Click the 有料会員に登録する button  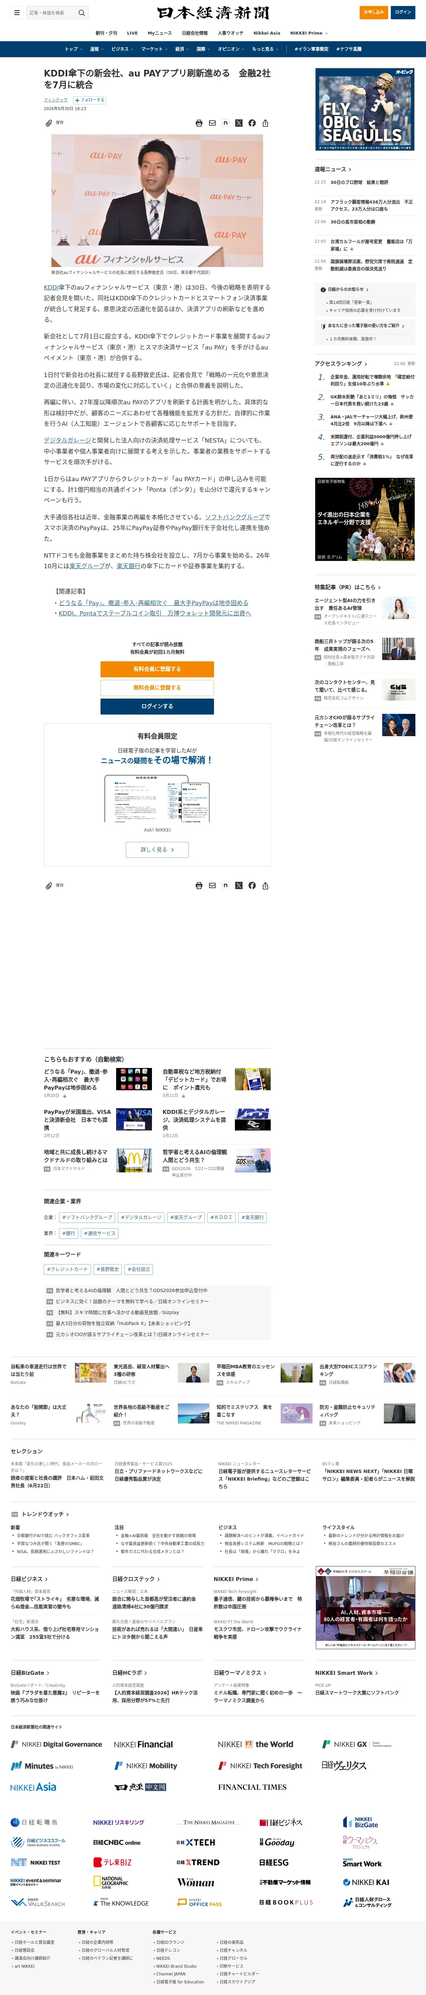157,669
